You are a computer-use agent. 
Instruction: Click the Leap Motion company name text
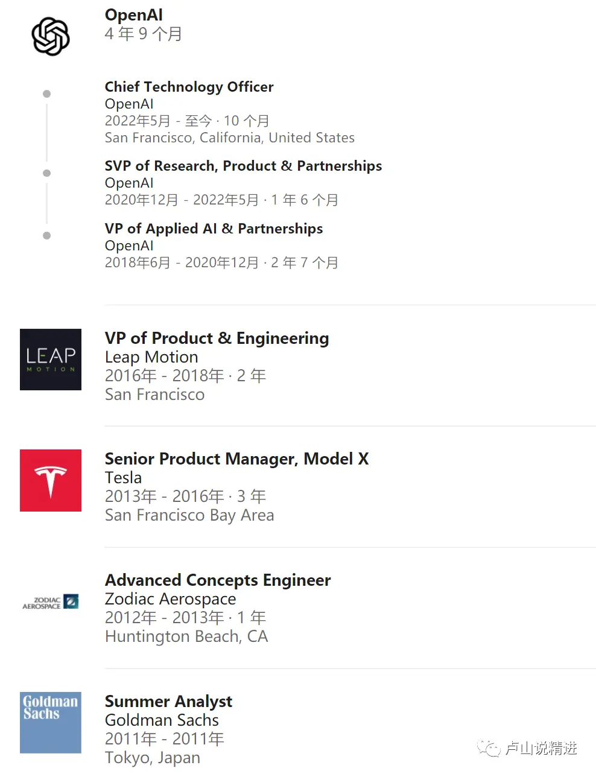pyautogui.click(x=151, y=357)
